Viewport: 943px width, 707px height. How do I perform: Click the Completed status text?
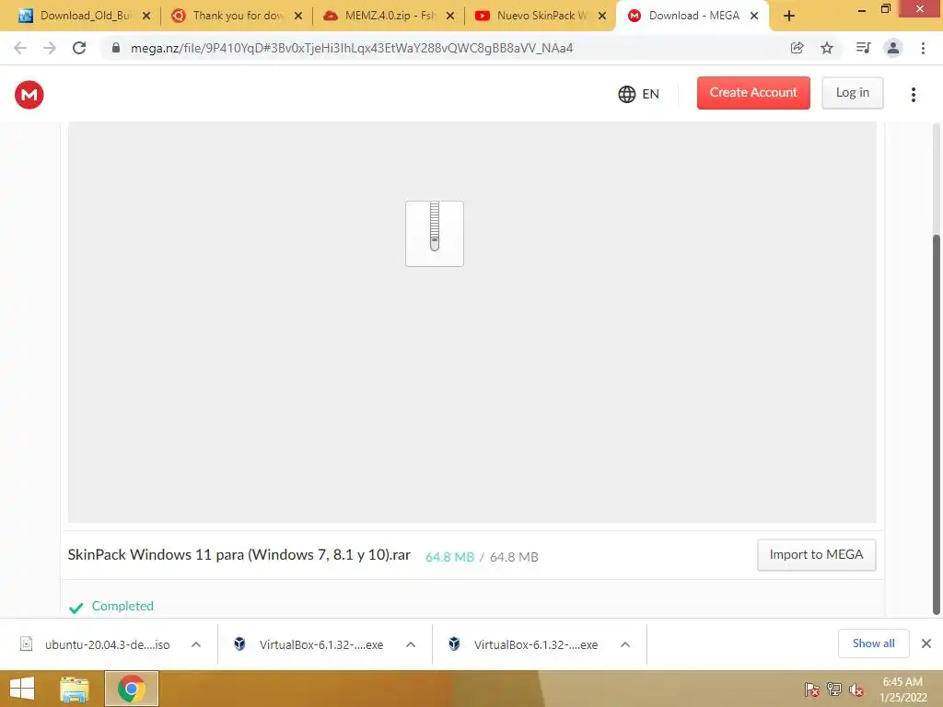pos(122,606)
